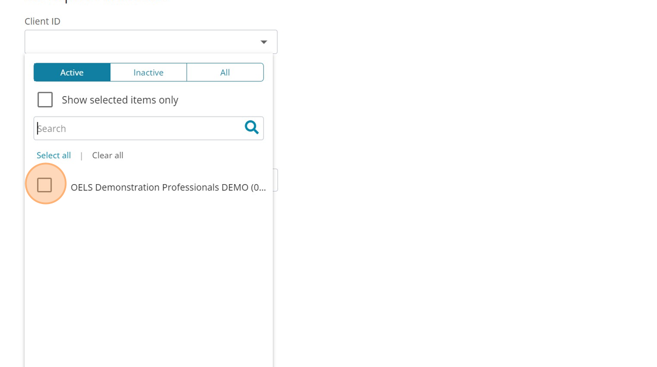Screen dimensions: 657x367
Task: Click the Search placeholder text
Action: [52, 129]
